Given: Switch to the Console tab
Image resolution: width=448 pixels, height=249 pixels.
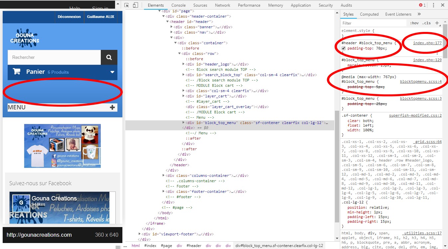Looking at the screenshot, I should click(x=179, y=5).
